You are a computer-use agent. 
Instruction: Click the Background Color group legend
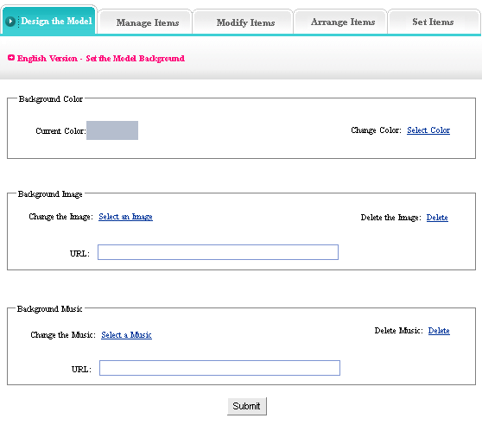(x=50, y=99)
